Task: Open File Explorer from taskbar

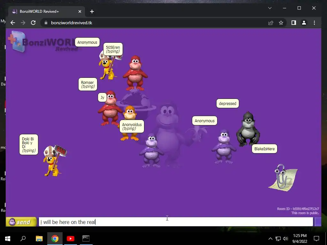Action: [x=39, y=239]
